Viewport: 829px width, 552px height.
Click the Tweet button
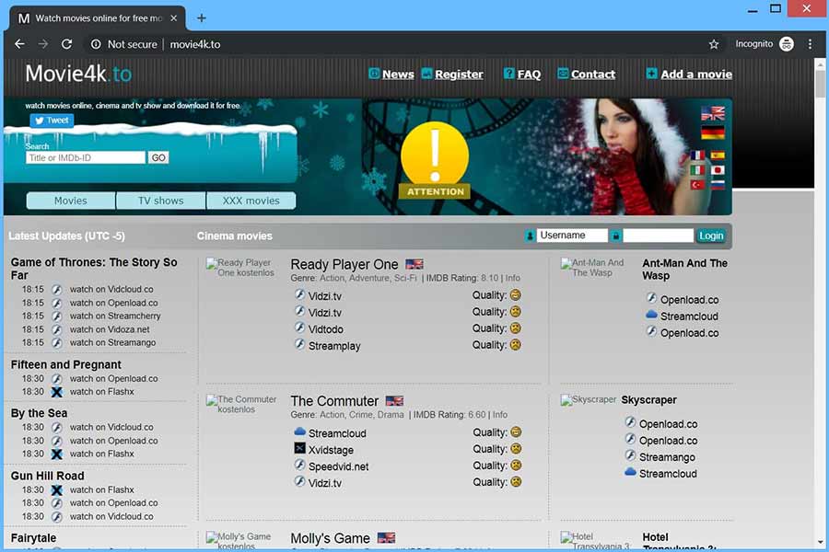point(52,121)
